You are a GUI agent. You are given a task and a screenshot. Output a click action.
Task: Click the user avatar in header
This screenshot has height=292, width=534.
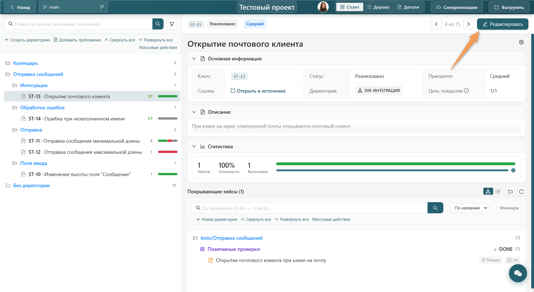(x=323, y=7)
